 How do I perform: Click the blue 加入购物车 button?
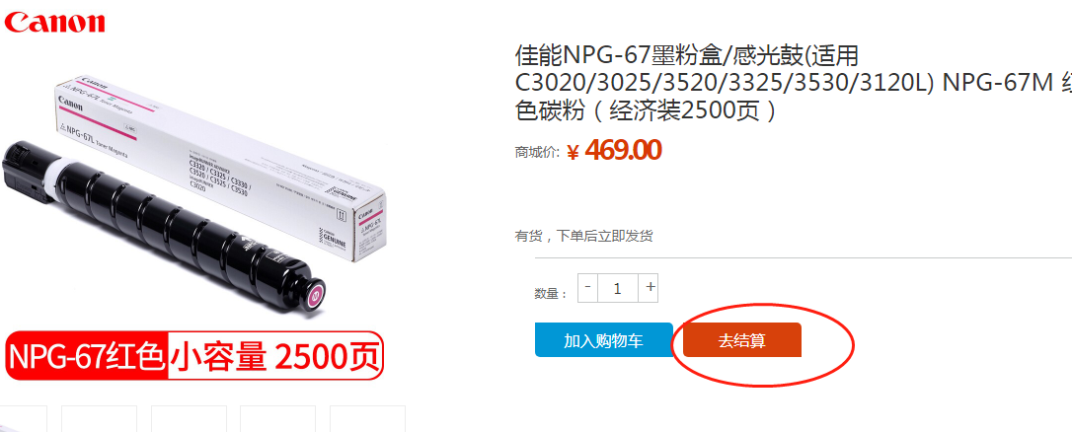(x=604, y=340)
